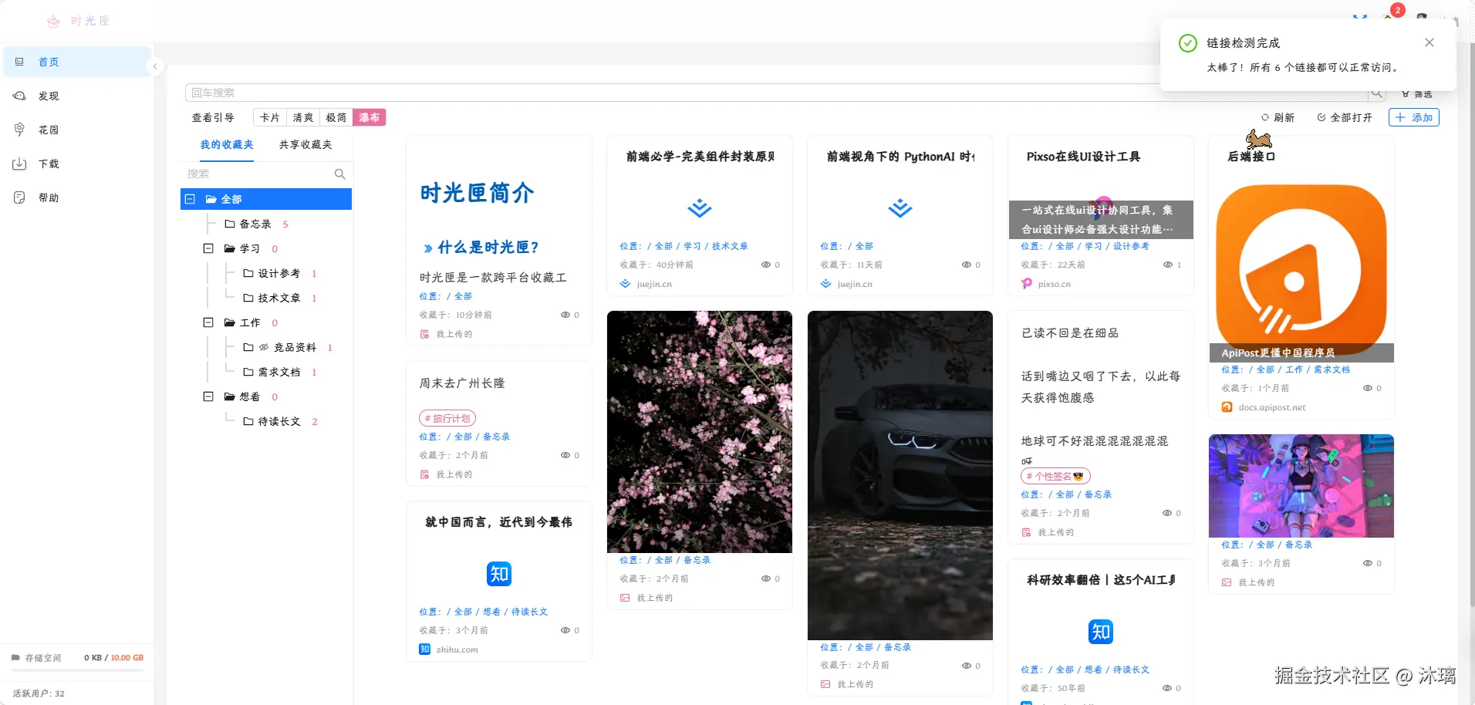The image size is (1475, 705).
Task: Click the docs.apipost.net favicon icon
Action: pos(1227,407)
